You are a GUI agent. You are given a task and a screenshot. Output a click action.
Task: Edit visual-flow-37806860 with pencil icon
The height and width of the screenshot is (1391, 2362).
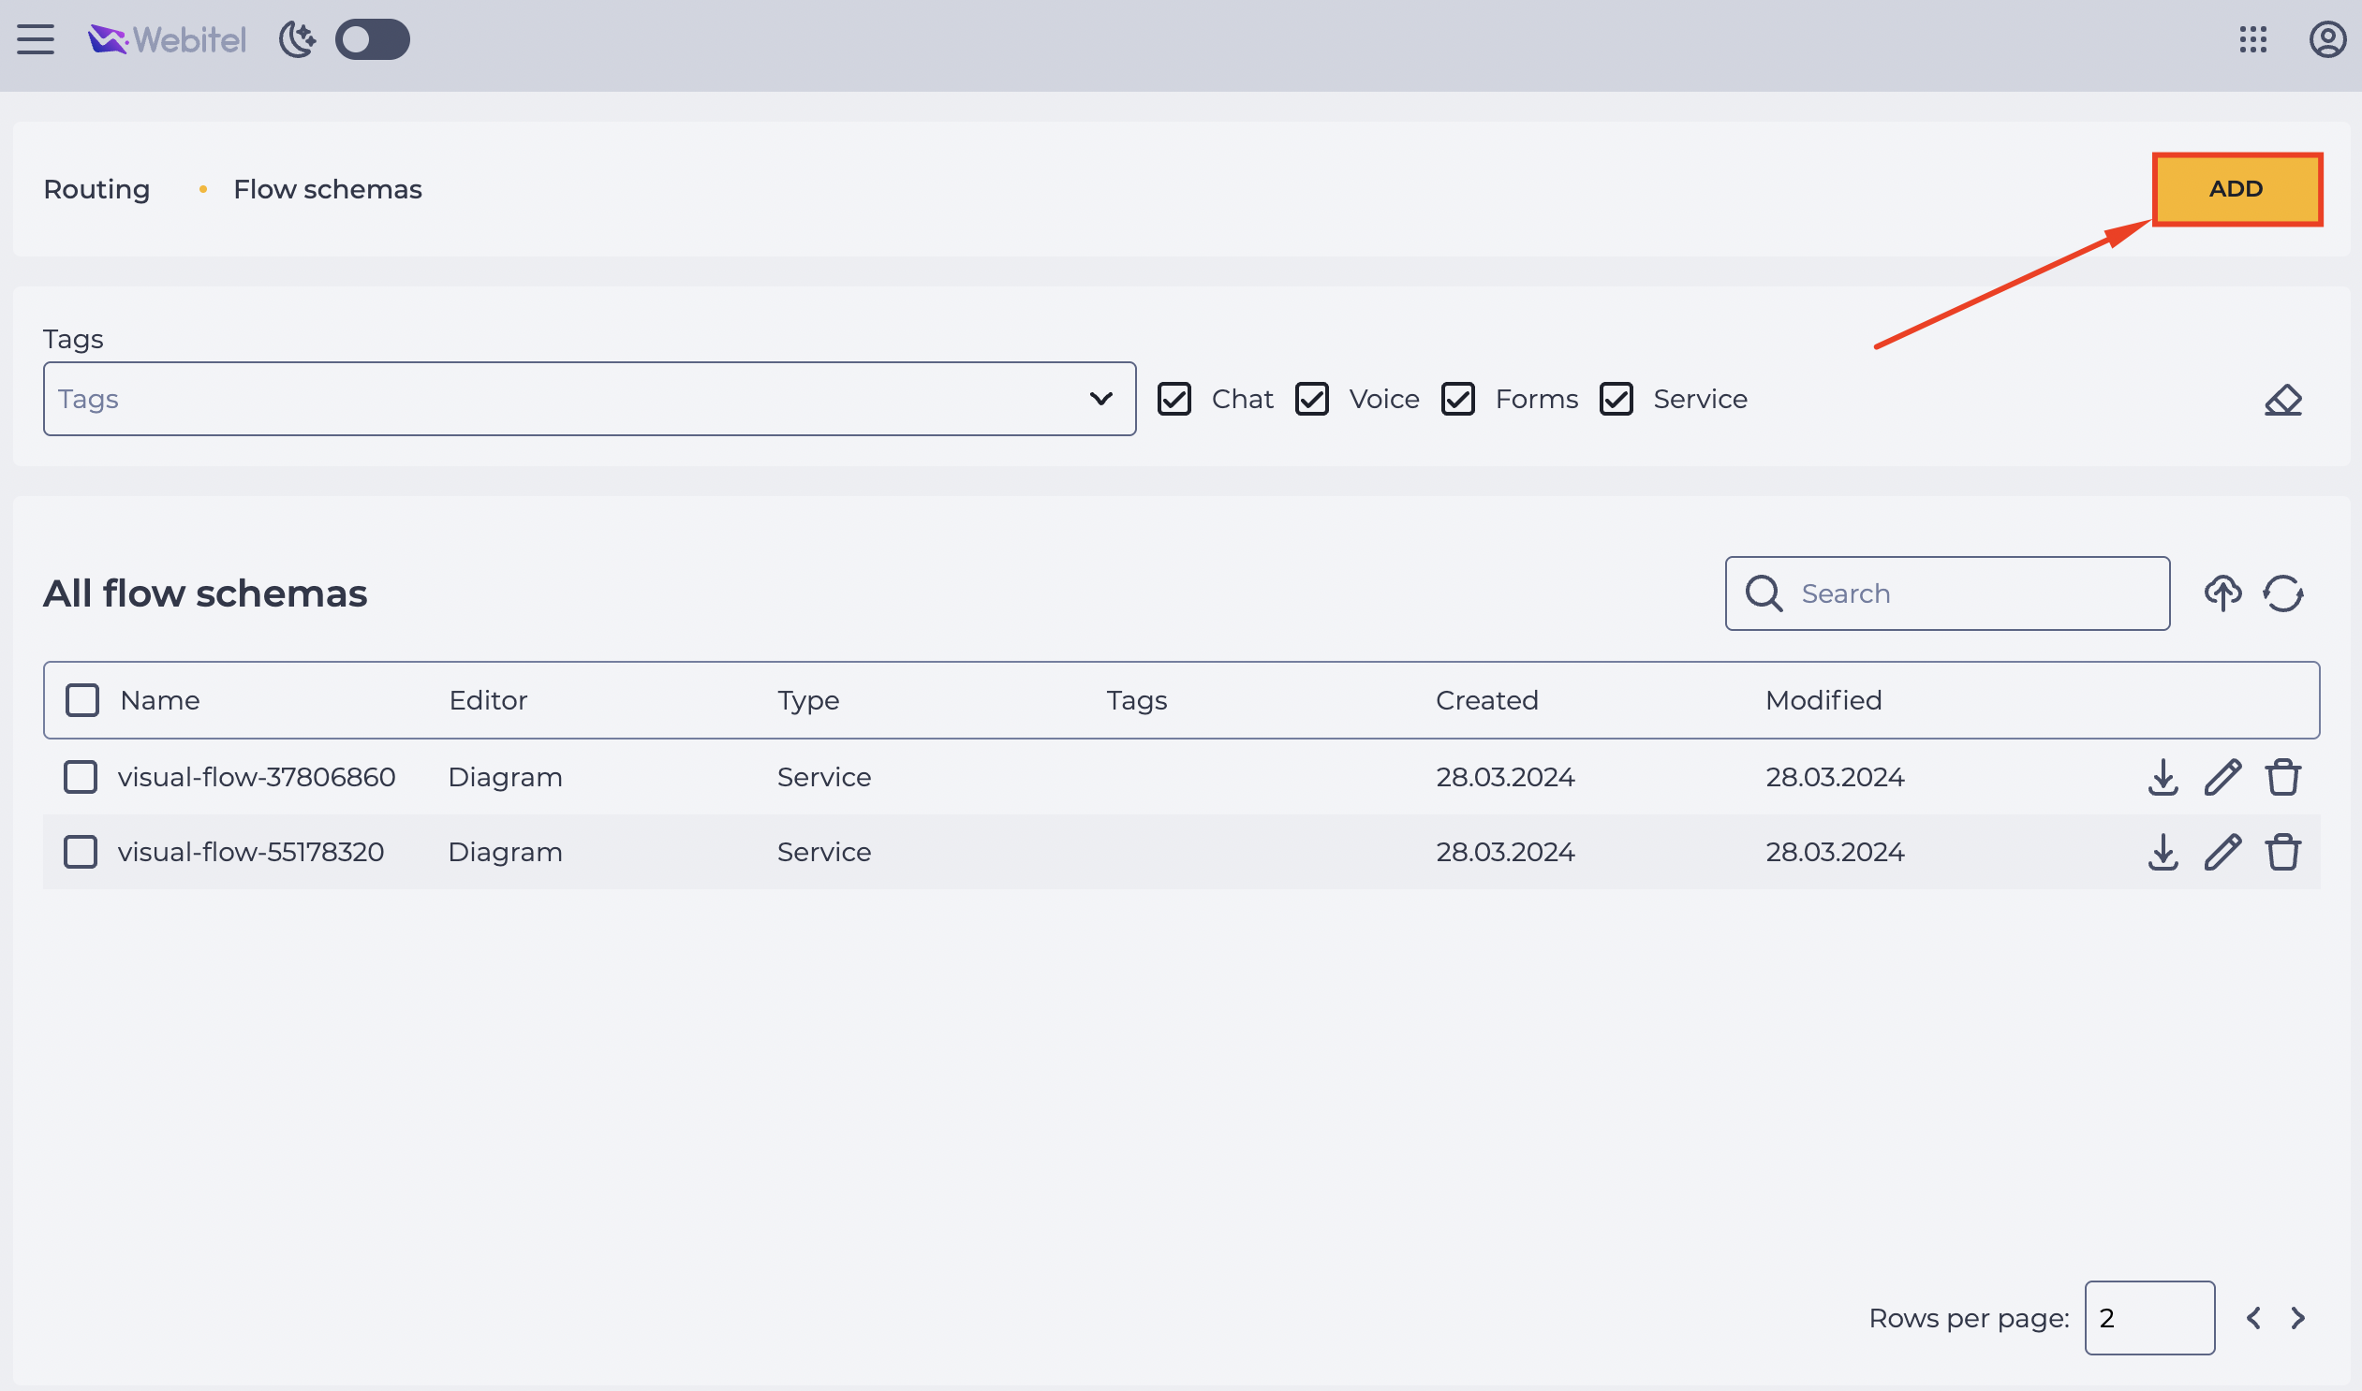2222,777
